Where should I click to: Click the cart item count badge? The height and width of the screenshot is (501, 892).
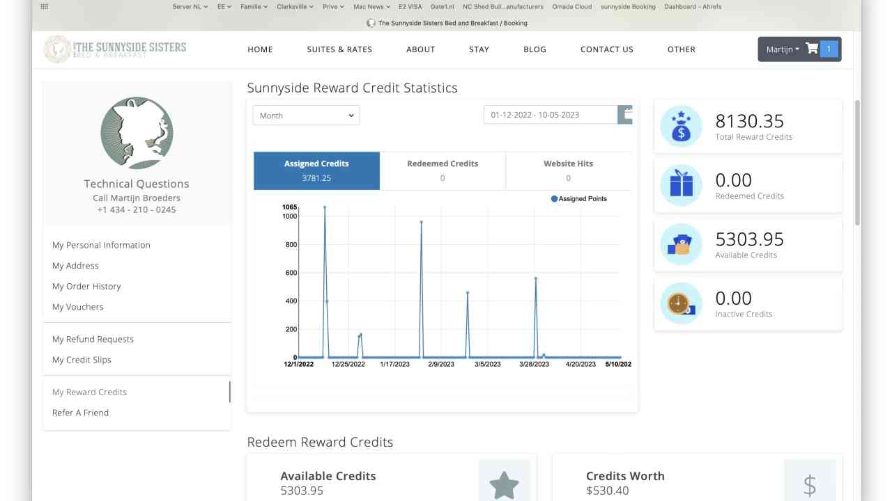(x=829, y=49)
